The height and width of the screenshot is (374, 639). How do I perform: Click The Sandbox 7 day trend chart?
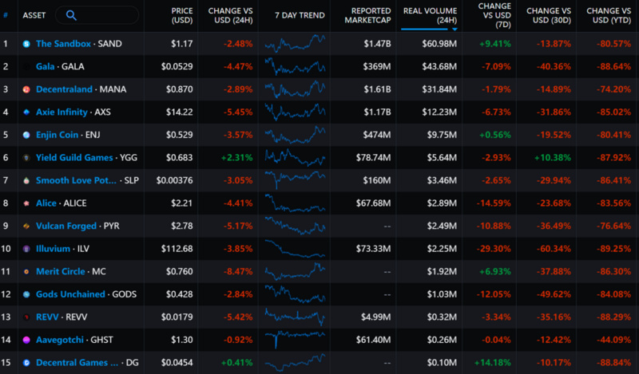[295, 44]
